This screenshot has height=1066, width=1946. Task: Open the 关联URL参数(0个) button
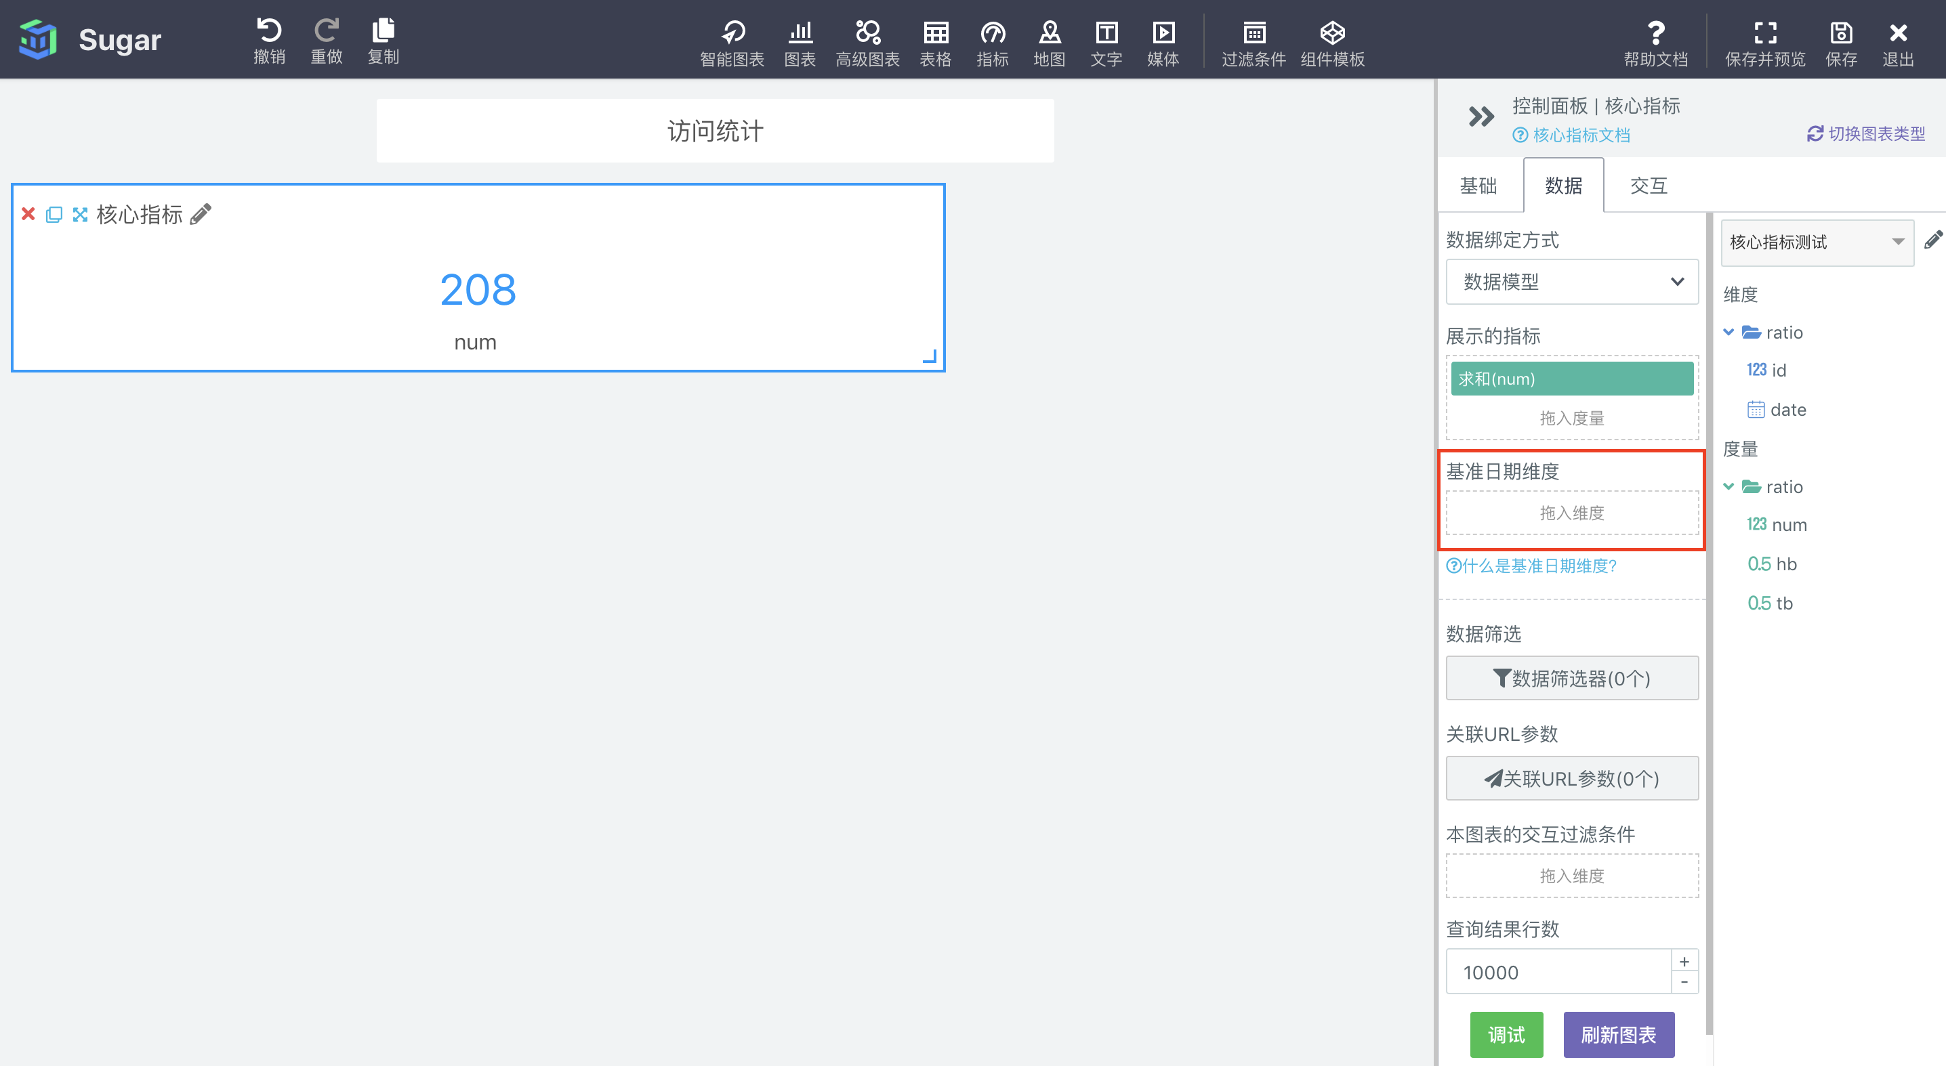pos(1572,778)
